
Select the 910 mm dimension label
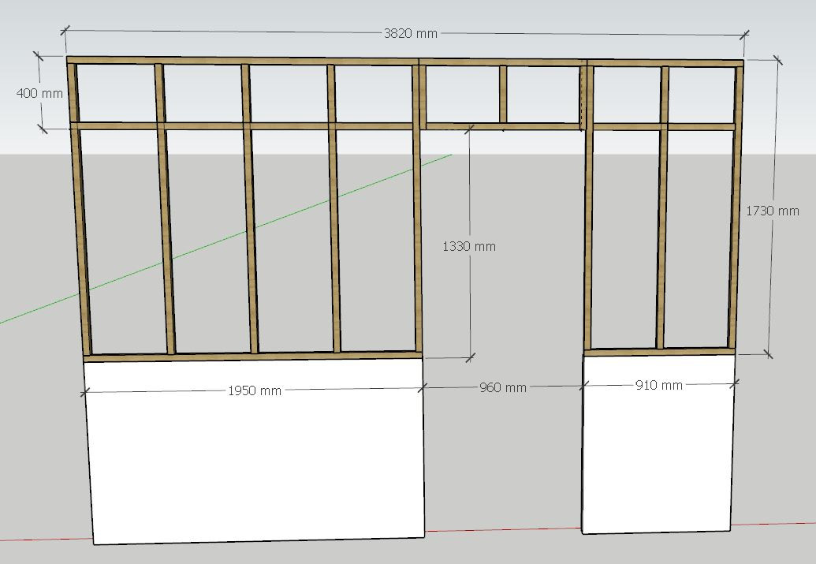pyautogui.click(x=659, y=386)
